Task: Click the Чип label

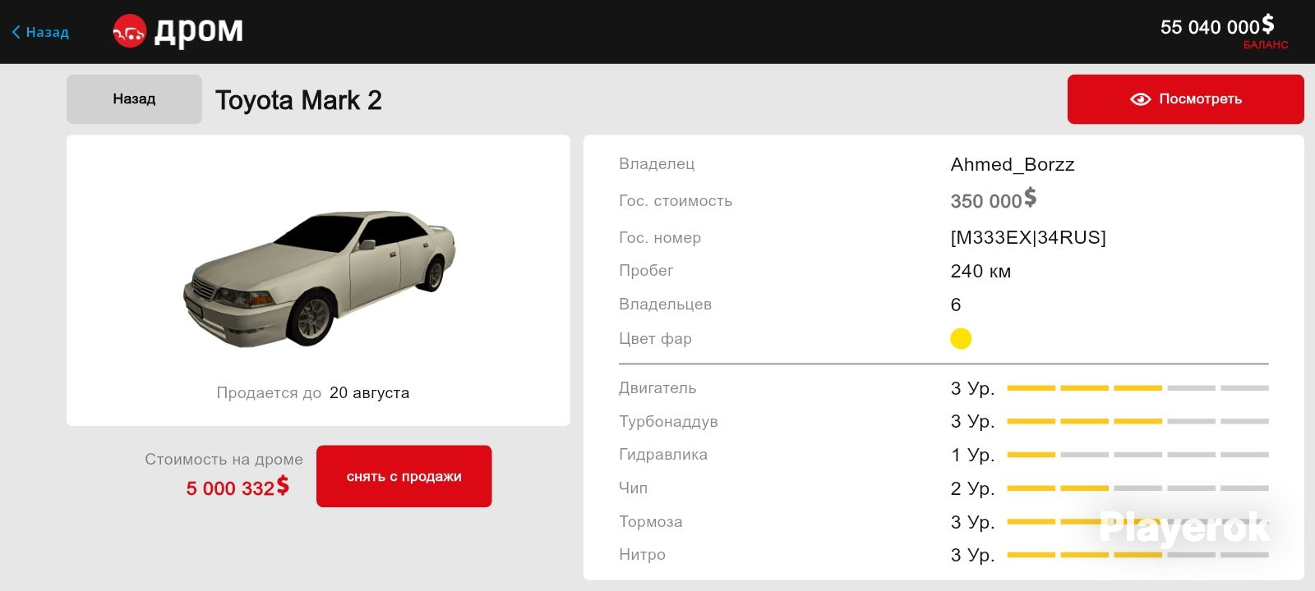Action: click(633, 488)
